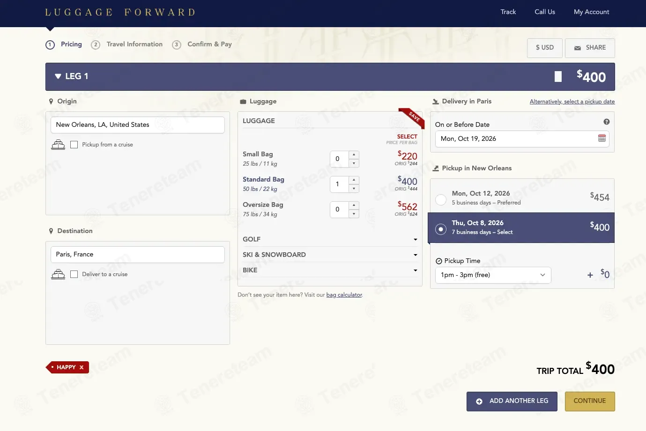Click the cruise ship icon under Origin
646x431 pixels.
[58, 145]
